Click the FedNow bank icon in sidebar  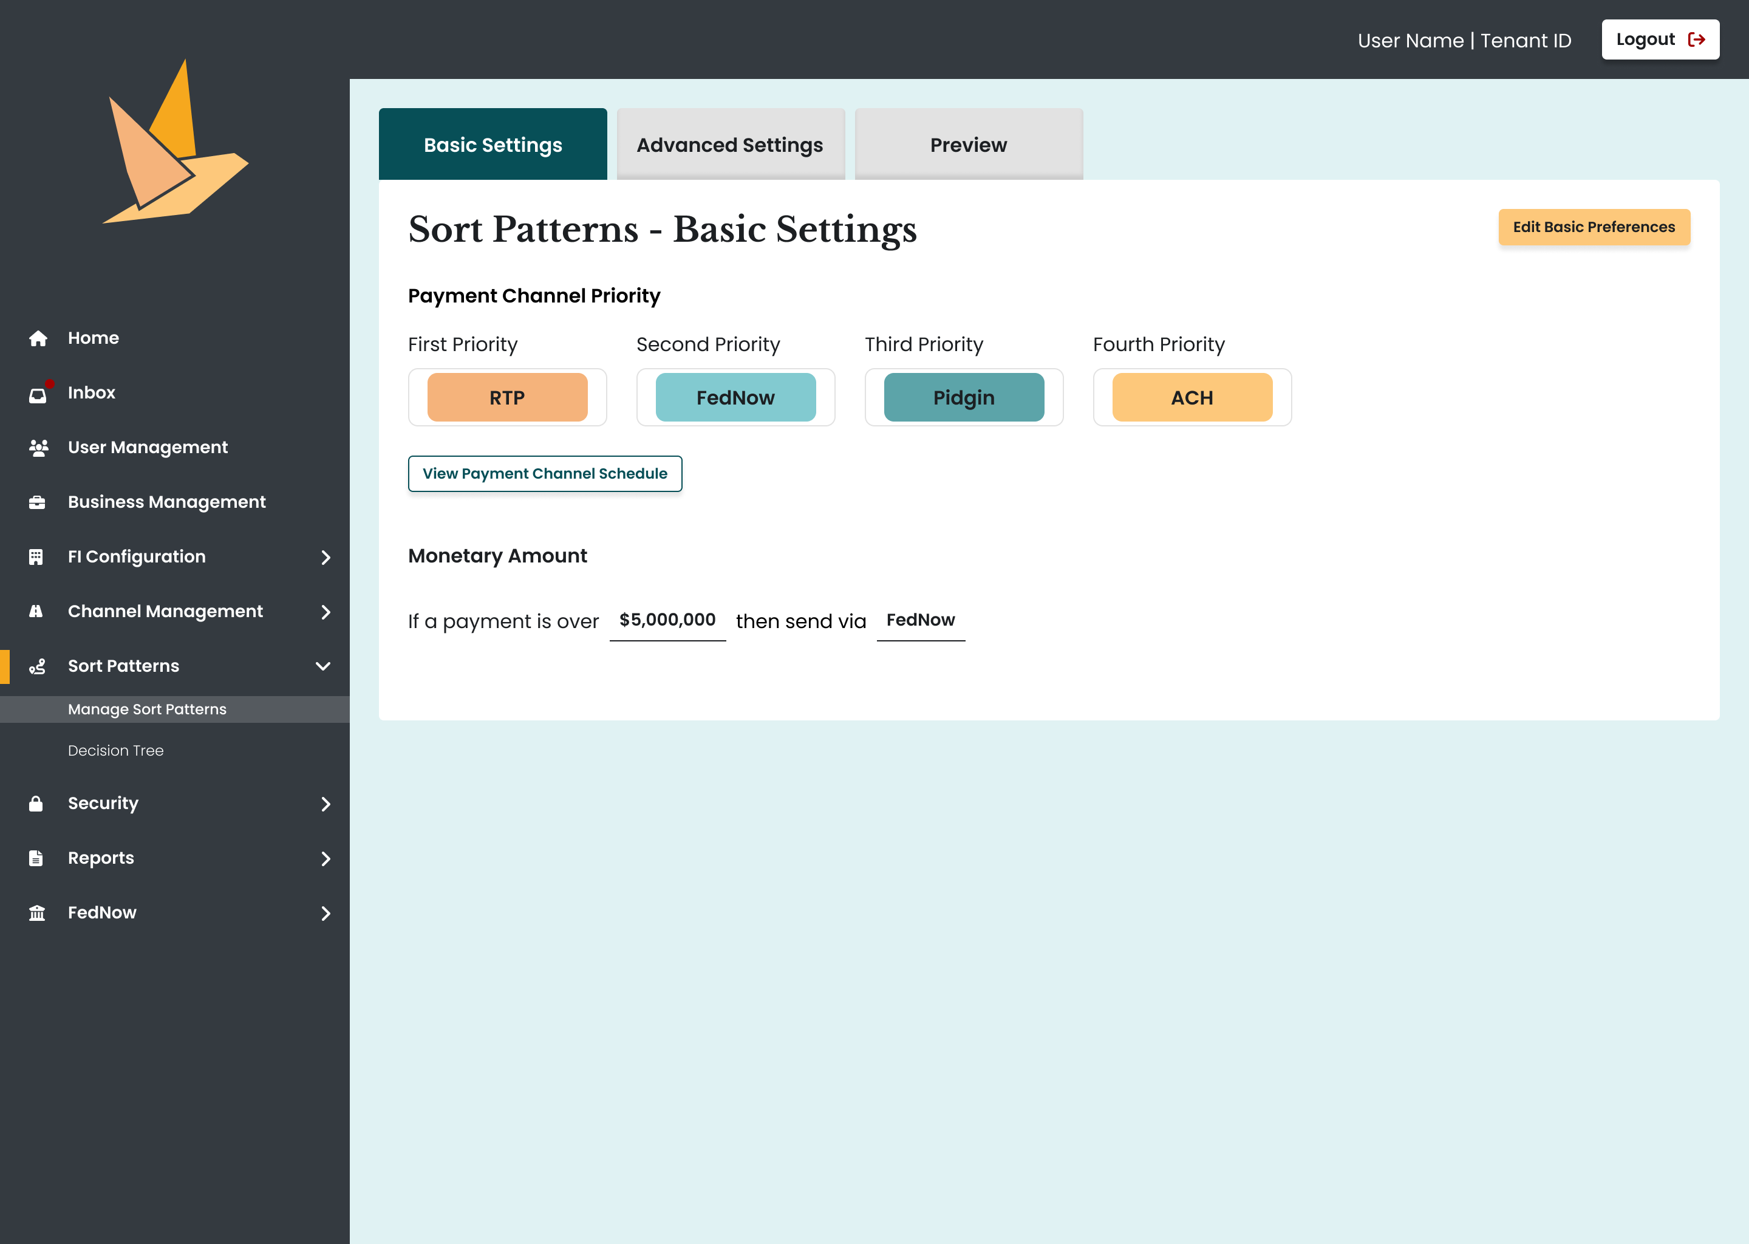pos(37,913)
